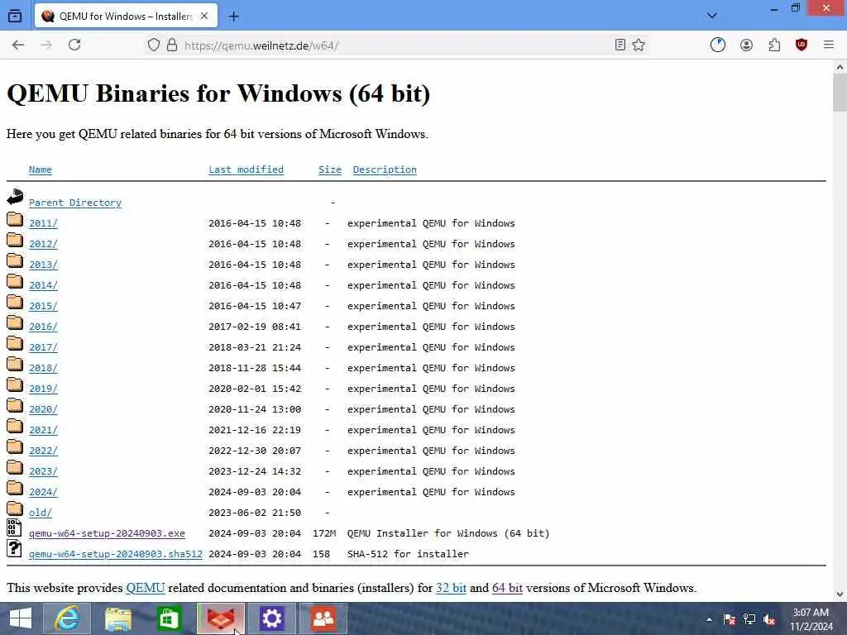Open the 2013/ folder link
This screenshot has width=847, height=635.
[43, 265]
